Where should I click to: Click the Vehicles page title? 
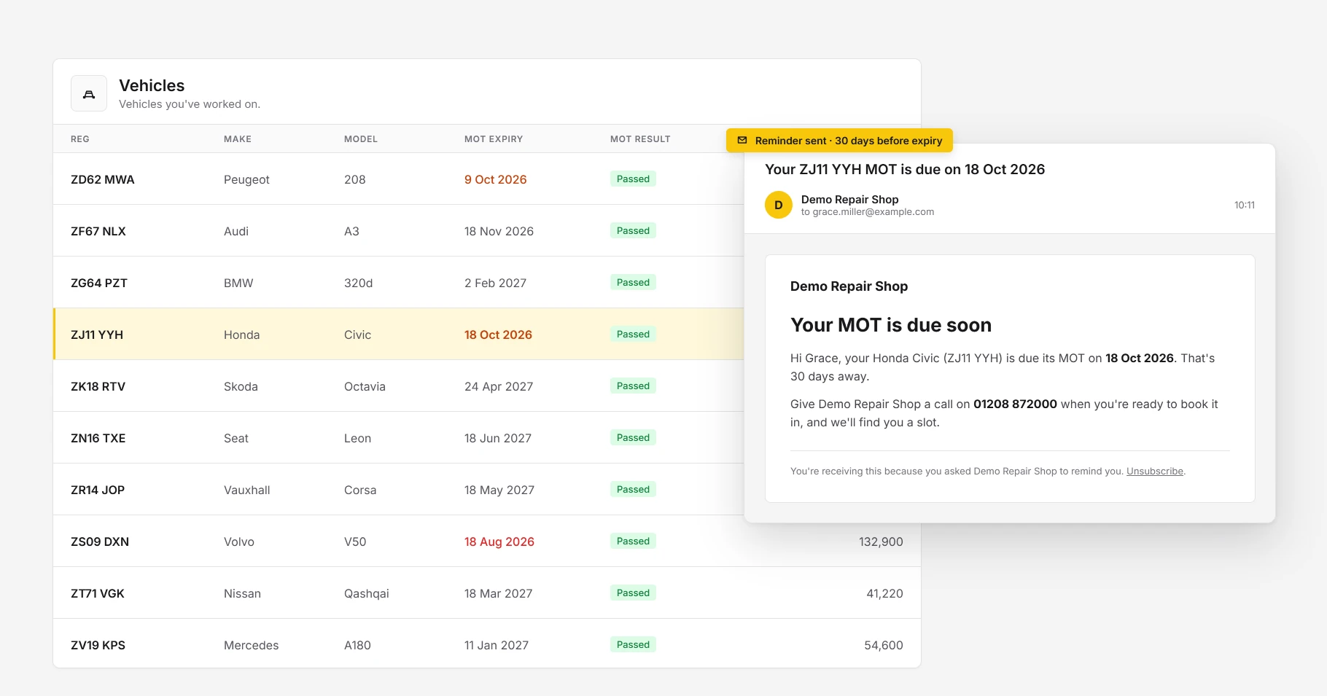coord(152,85)
